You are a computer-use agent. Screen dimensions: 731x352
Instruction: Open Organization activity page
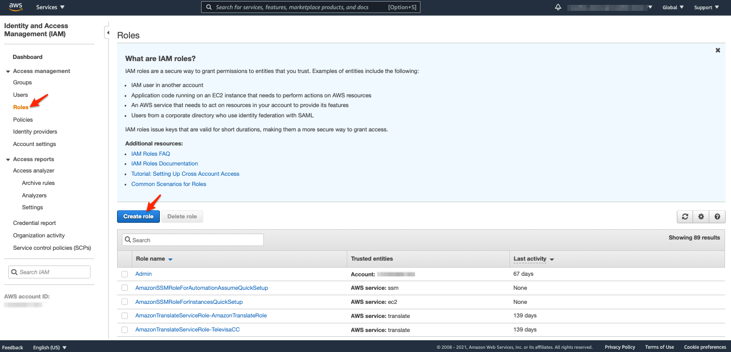pos(39,236)
